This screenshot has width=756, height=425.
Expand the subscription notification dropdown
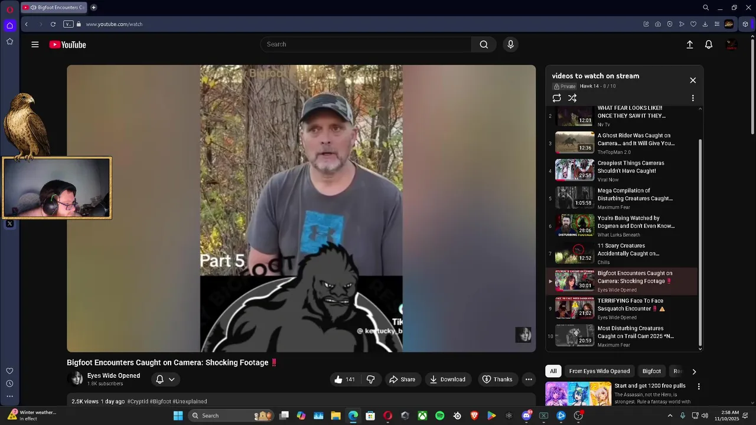165,380
